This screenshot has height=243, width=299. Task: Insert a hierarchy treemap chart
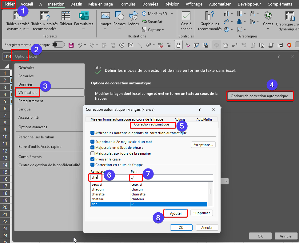[x=240, y=13]
